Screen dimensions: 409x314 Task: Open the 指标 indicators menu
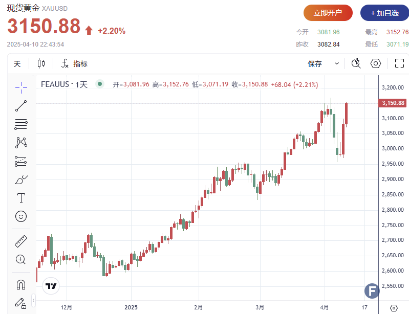(74, 64)
